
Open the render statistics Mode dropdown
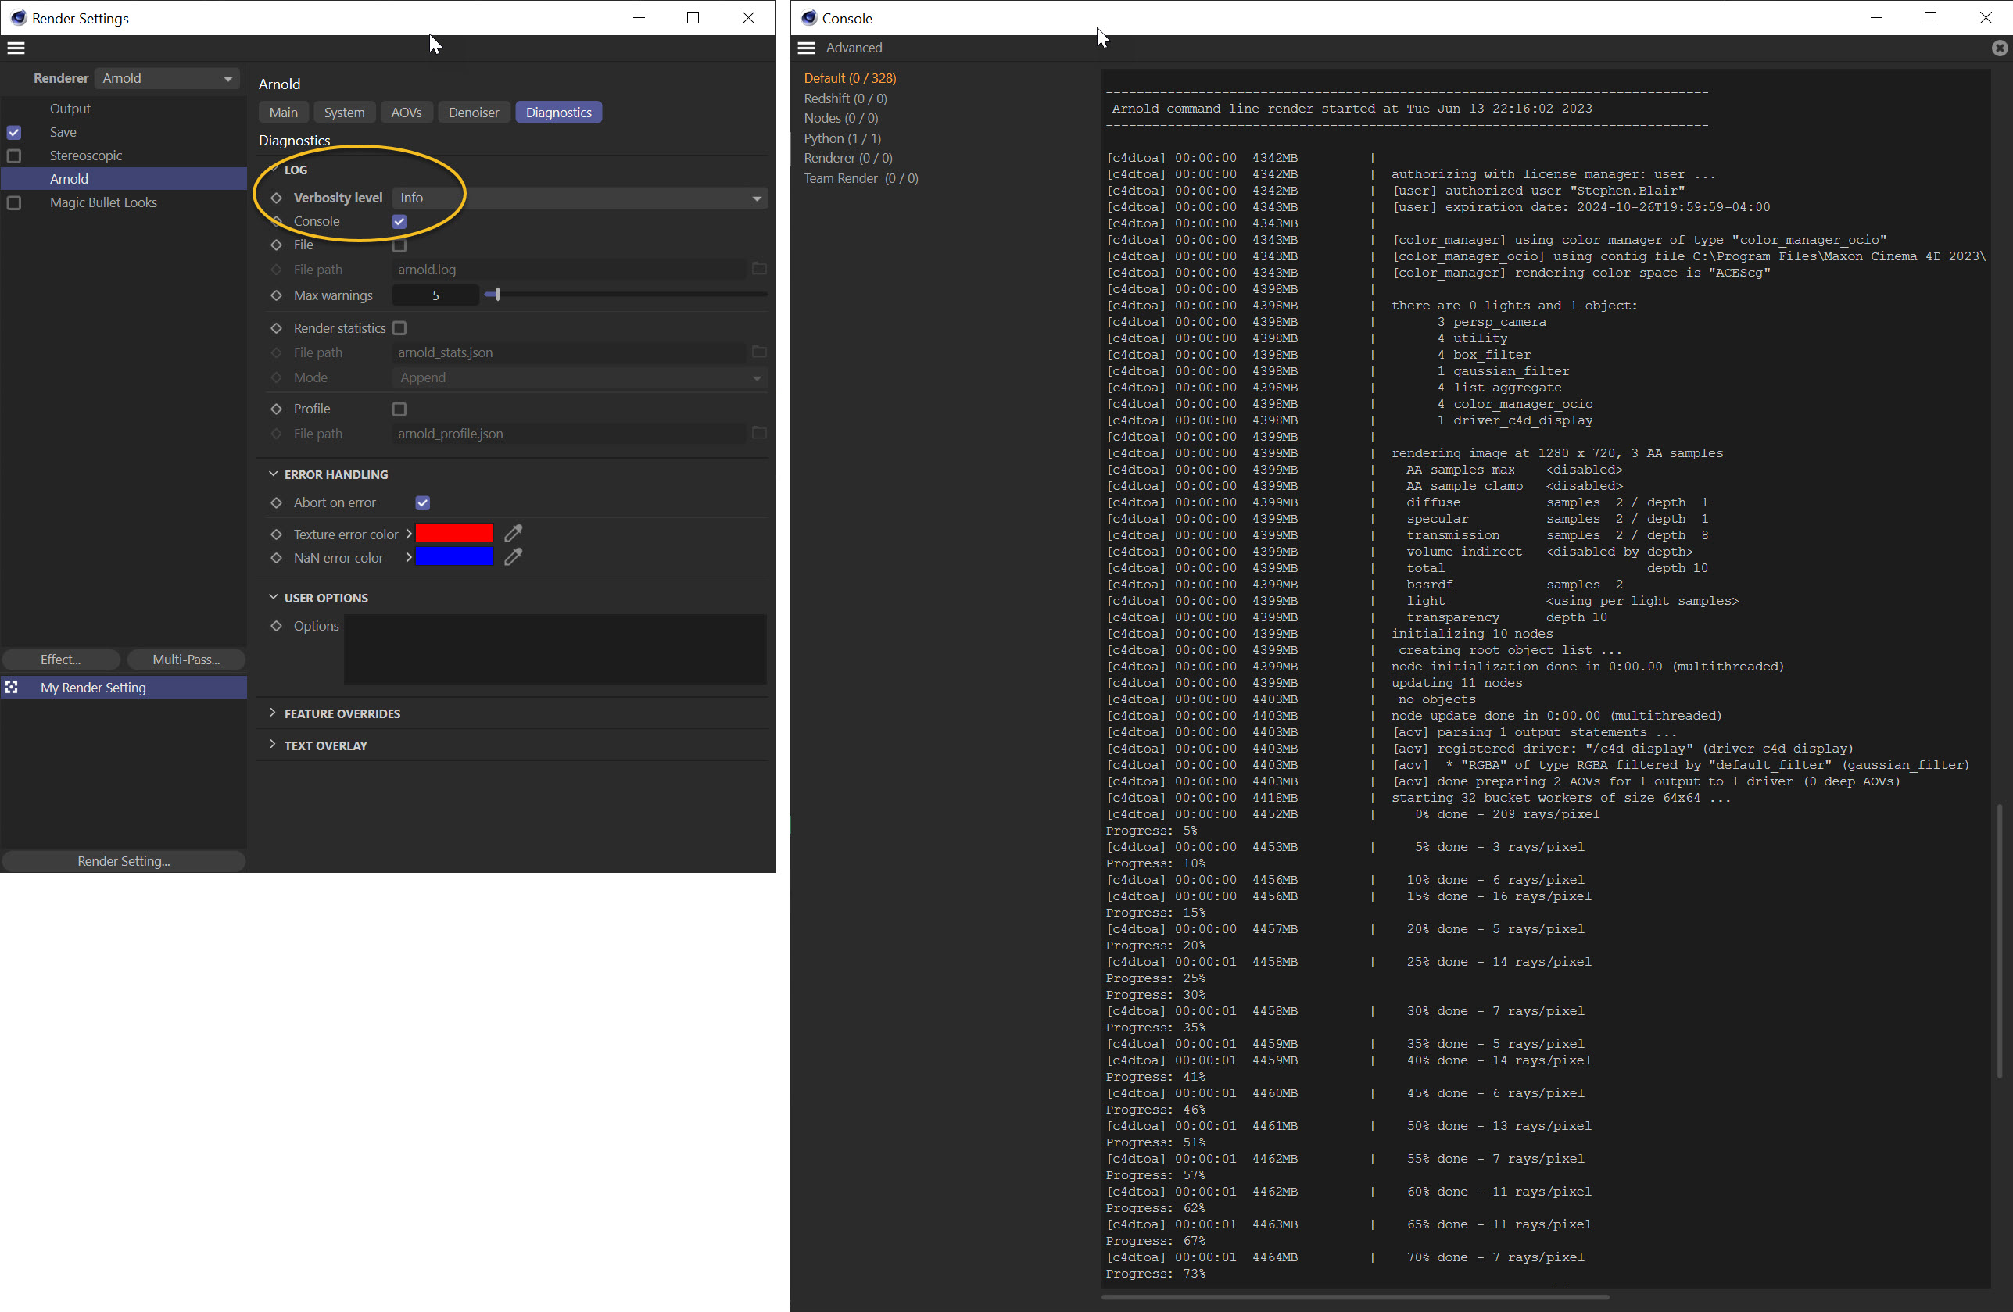(755, 378)
